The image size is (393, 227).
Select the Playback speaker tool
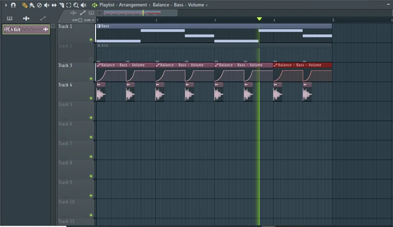83,5
